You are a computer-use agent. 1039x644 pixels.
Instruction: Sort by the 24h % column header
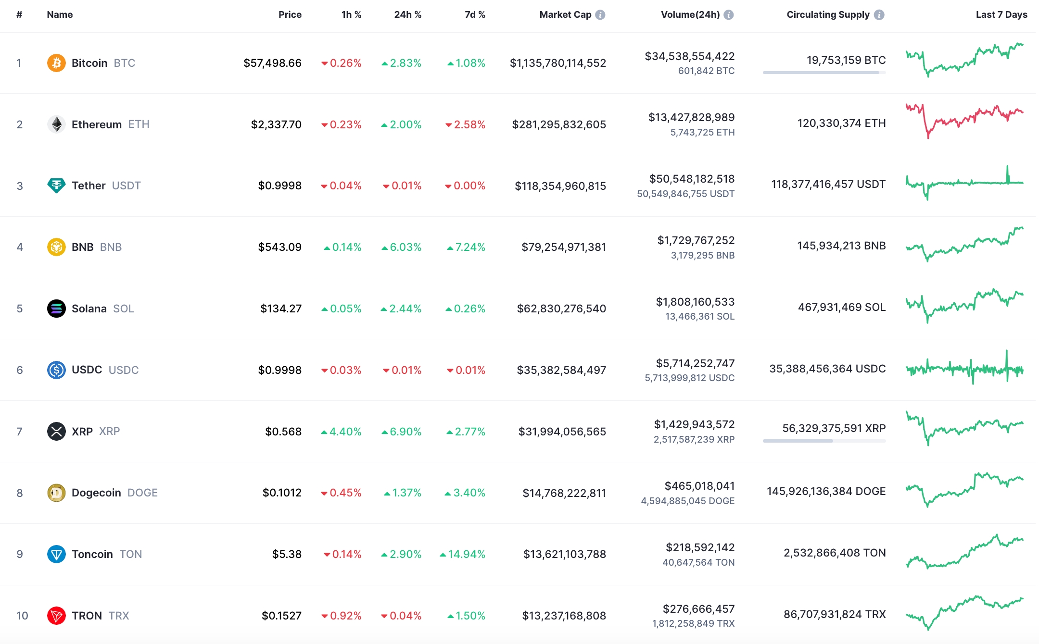pos(407,15)
